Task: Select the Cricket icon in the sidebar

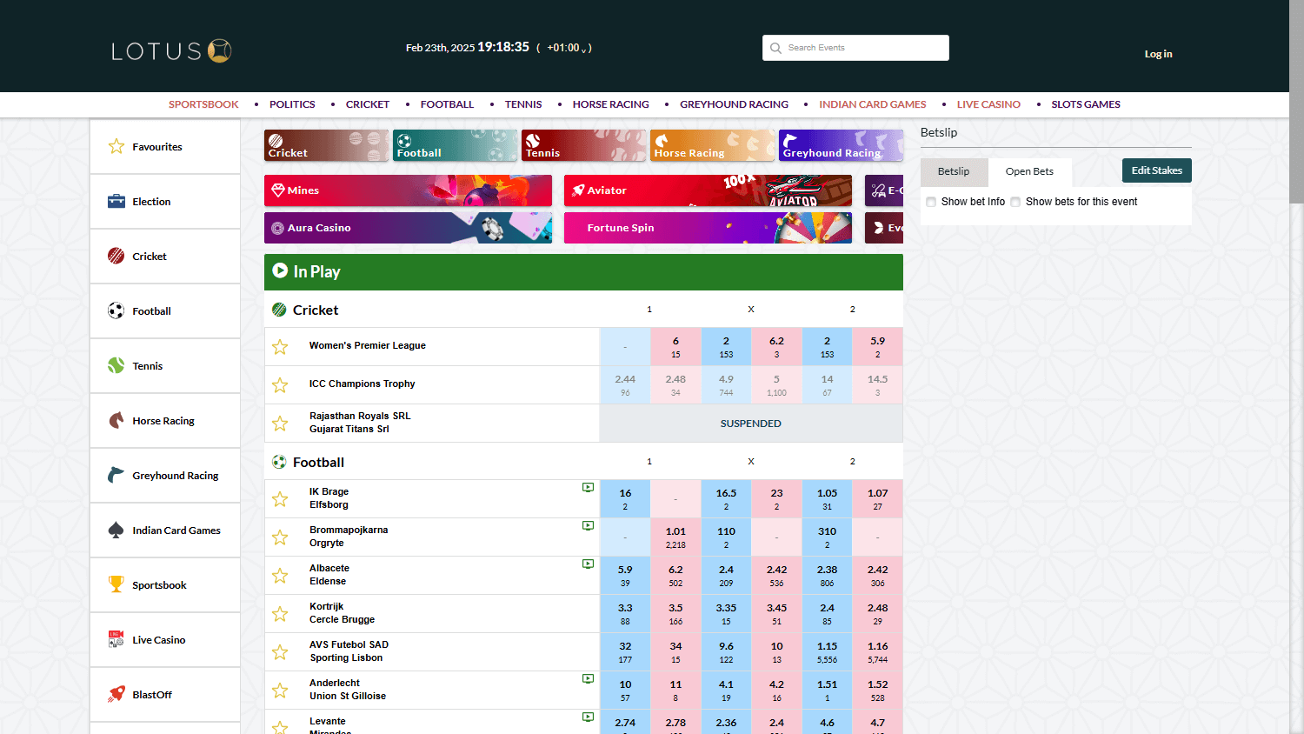Action: point(116,256)
